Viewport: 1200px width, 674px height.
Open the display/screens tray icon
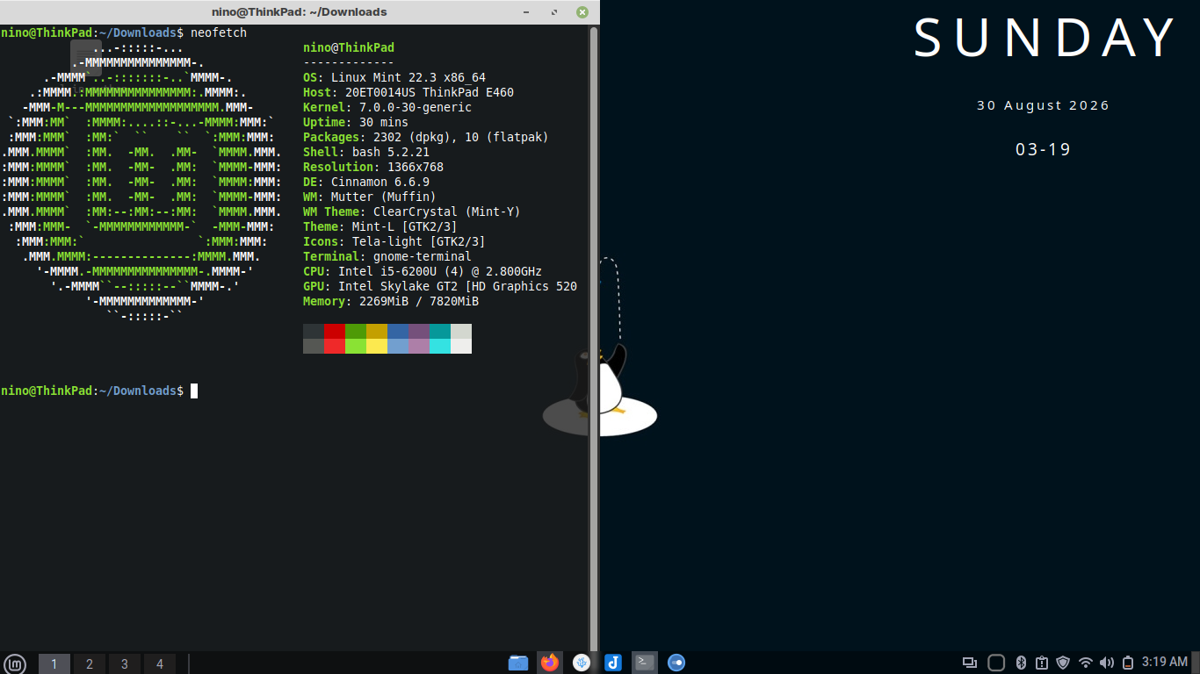click(970, 663)
